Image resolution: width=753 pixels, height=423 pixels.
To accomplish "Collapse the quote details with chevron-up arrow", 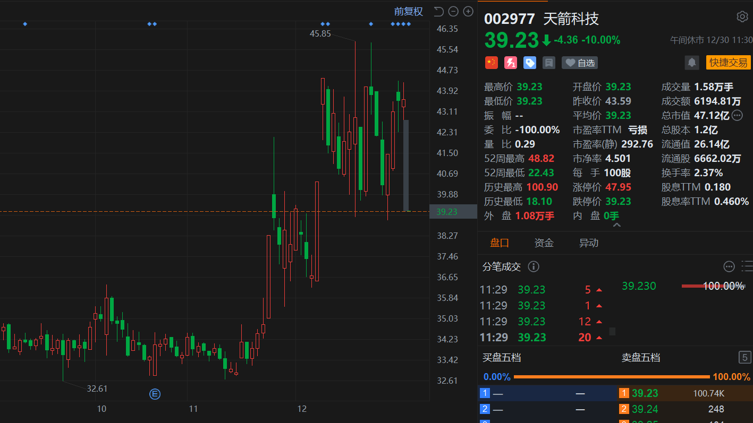I will (x=616, y=225).
